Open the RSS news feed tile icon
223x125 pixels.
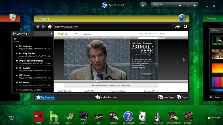coord(13,18)
